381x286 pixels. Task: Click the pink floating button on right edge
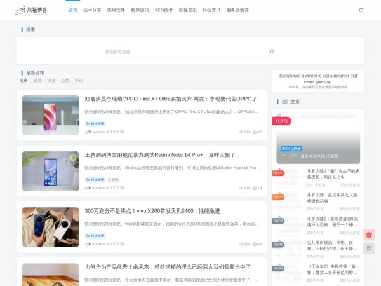369,234
